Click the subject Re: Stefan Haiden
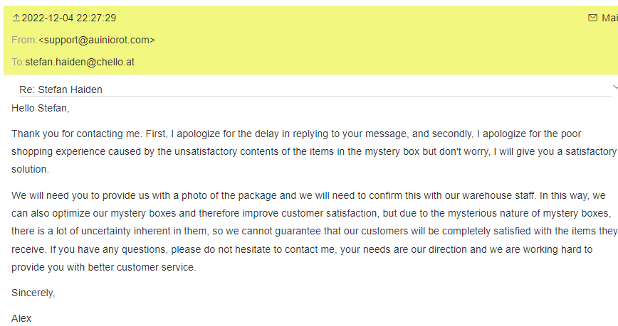This screenshot has width=618, height=326. pos(61,89)
